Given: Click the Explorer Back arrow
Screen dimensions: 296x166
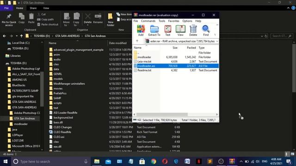Looking at the screenshot, I should click(4, 36).
